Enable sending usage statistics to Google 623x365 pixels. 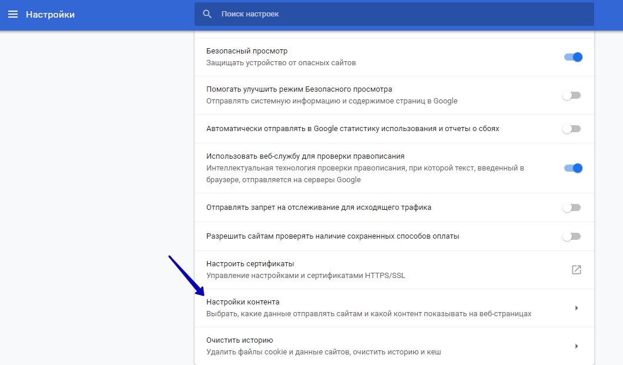coord(571,129)
